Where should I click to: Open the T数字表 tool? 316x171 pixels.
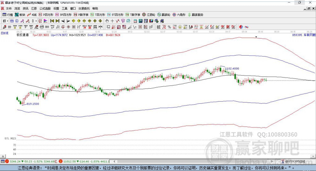click(133, 15)
